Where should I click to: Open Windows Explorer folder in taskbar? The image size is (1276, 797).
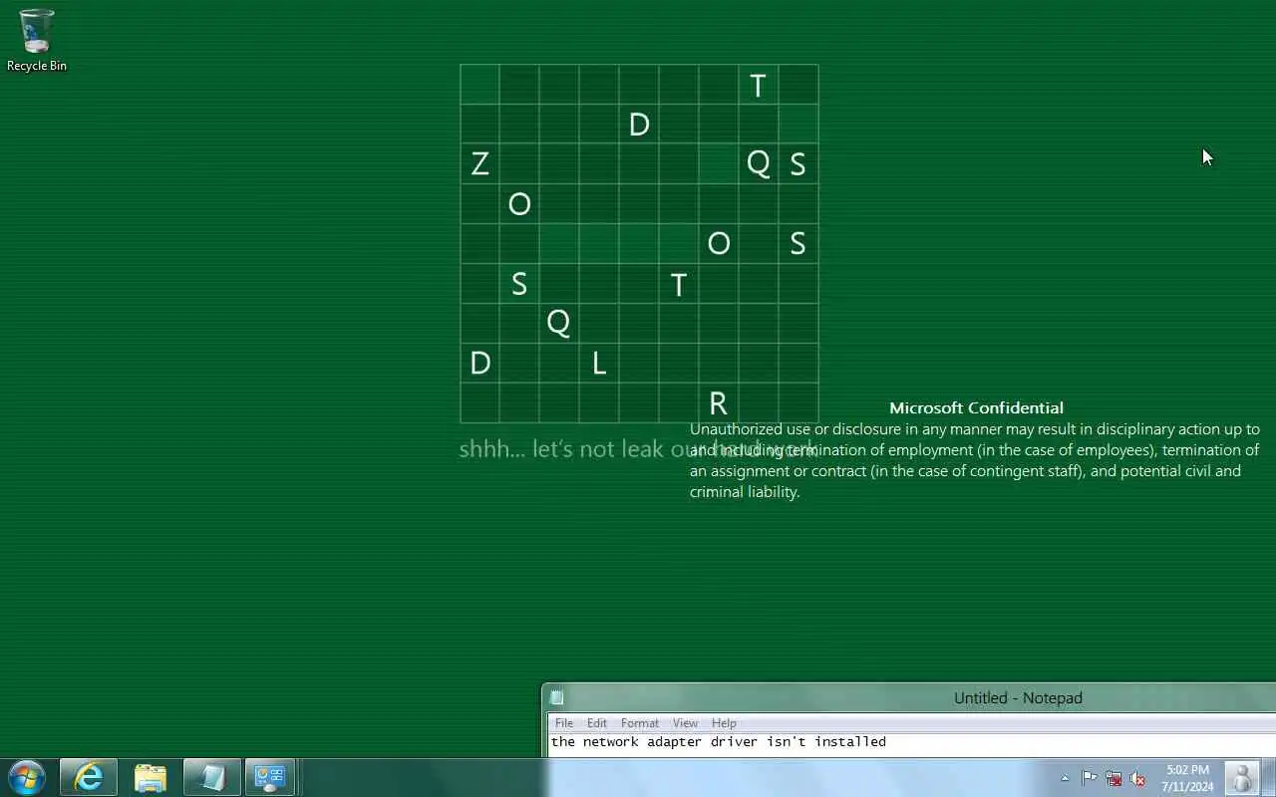[151, 777]
